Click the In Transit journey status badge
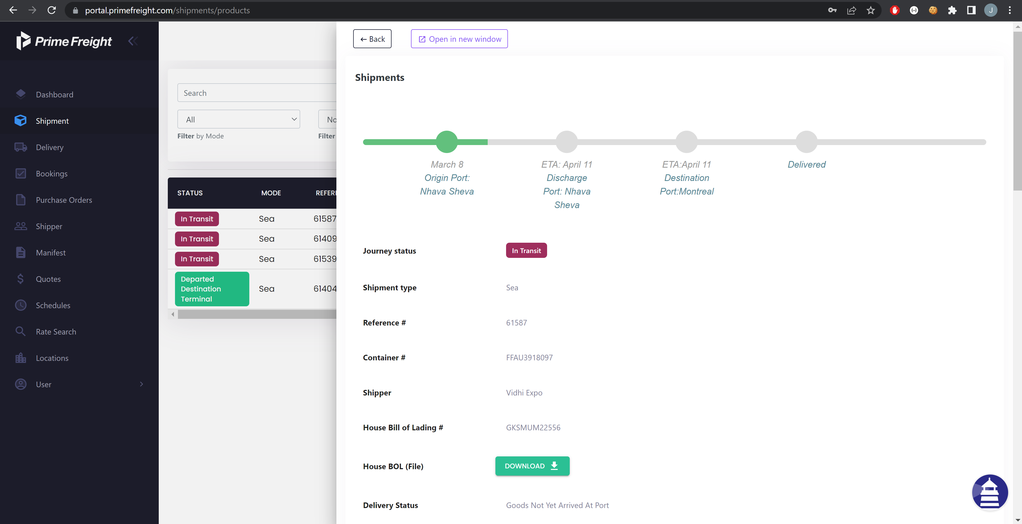This screenshot has height=524, width=1022. coord(526,250)
